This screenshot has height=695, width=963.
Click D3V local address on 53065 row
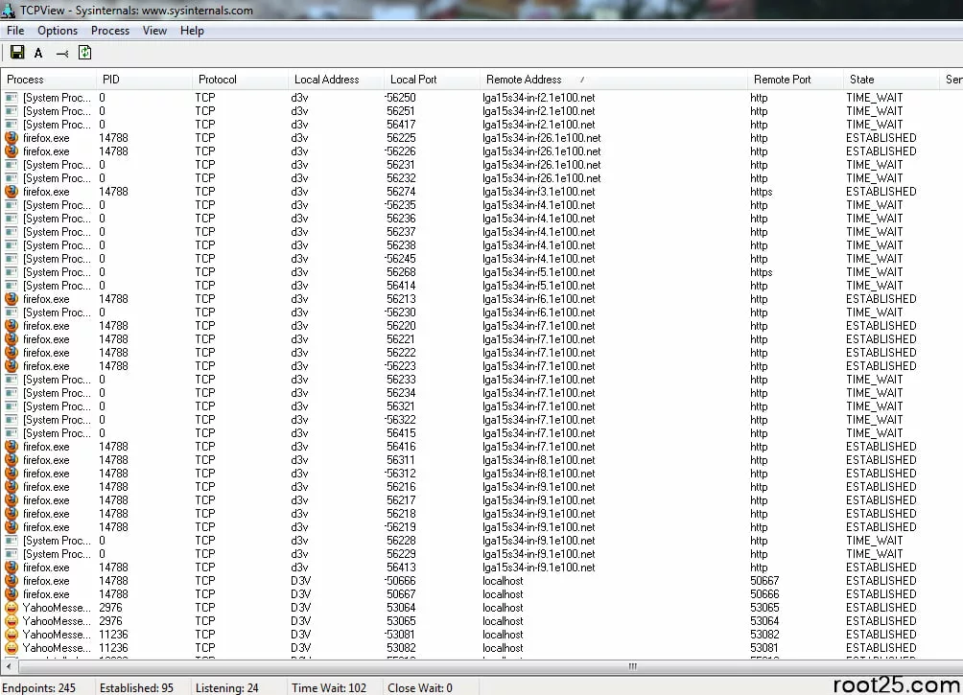(x=300, y=621)
